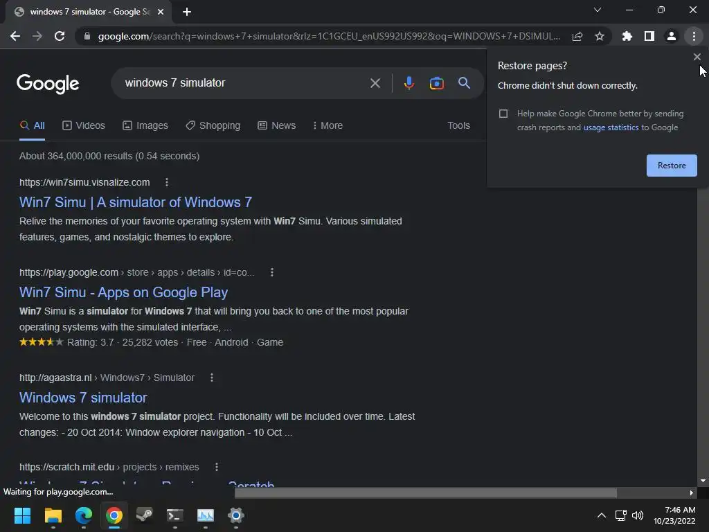
Task: Open the Chrome profile icon
Action: pos(672,36)
